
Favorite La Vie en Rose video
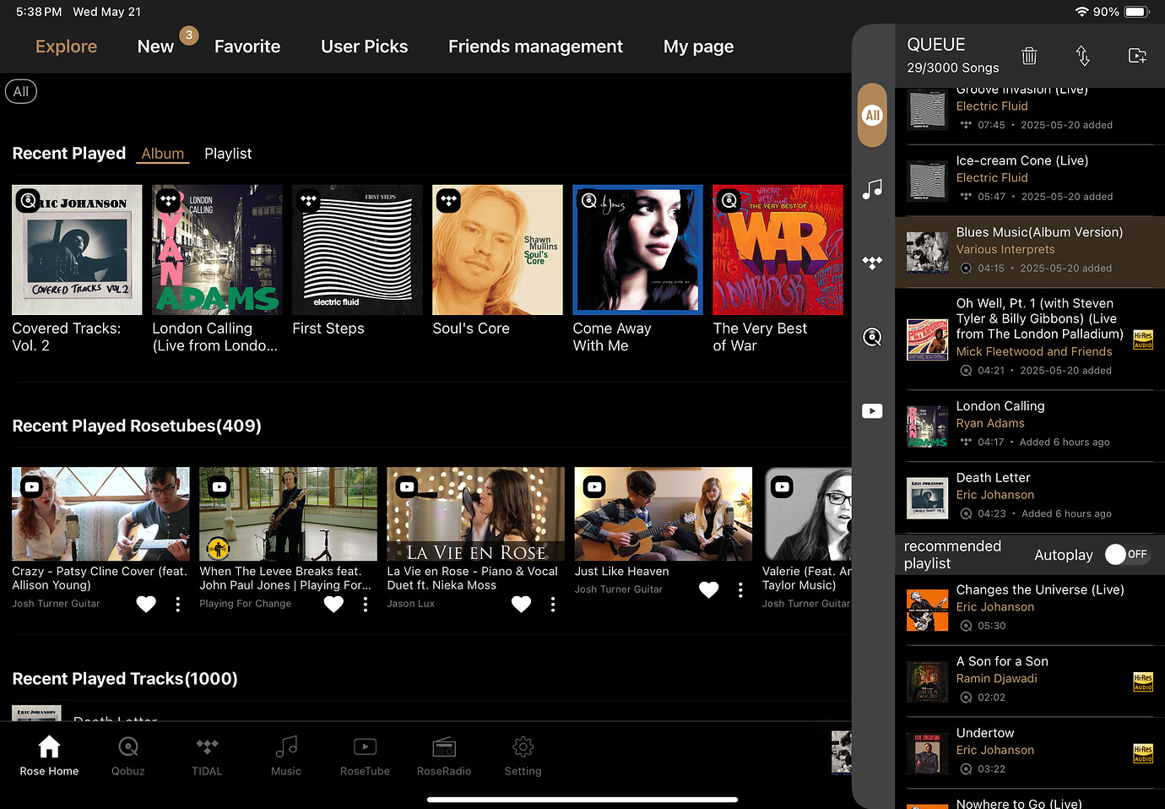click(x=521, y=604)
